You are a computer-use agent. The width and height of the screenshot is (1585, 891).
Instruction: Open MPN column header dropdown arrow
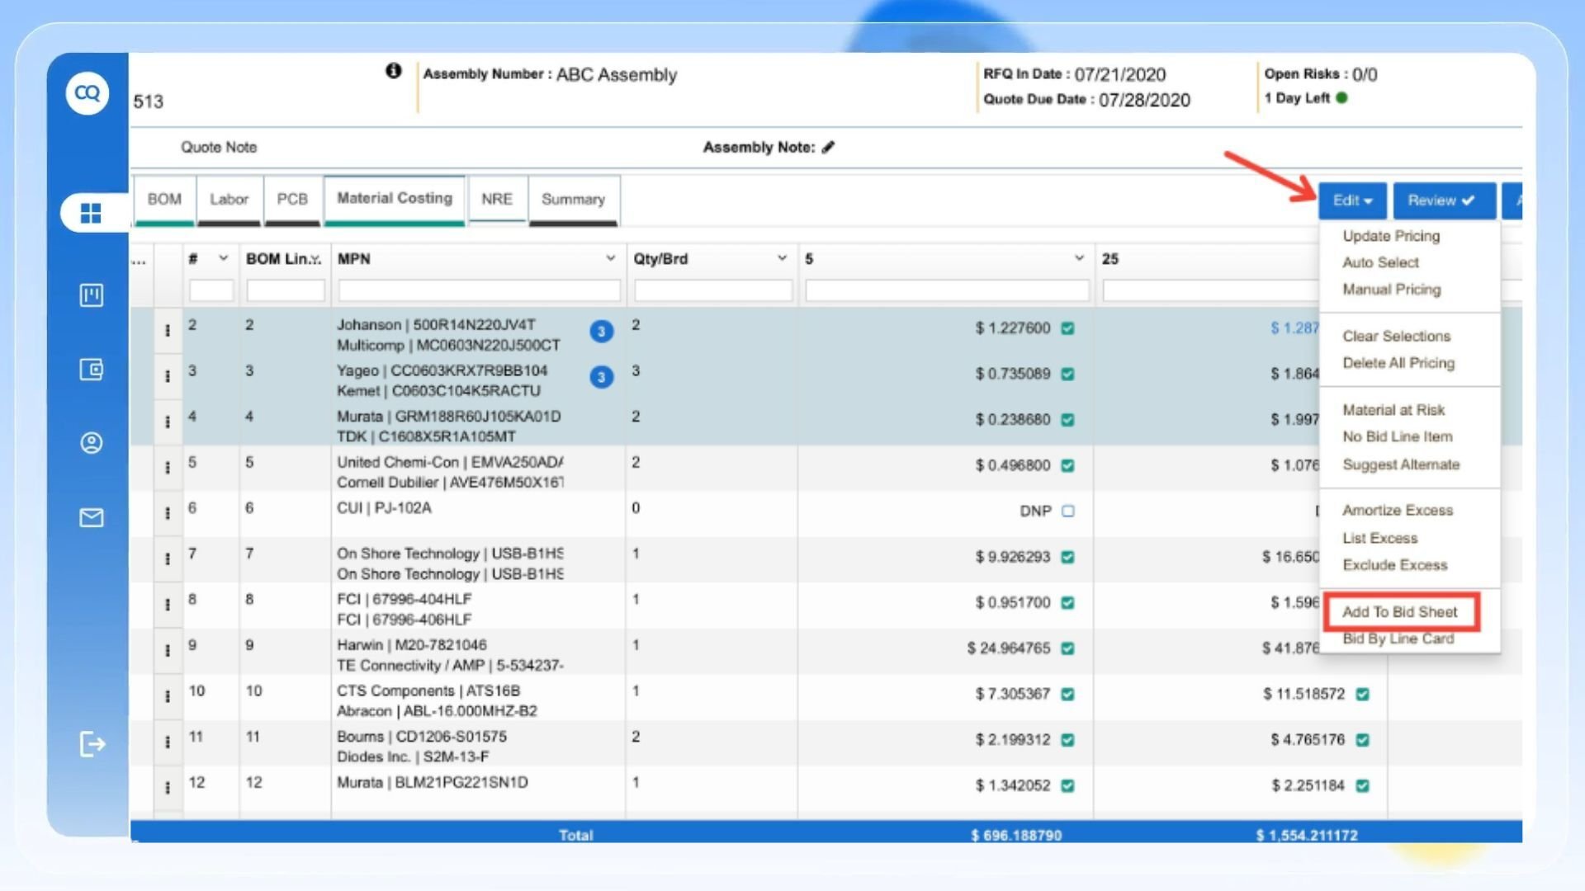tap(610, 258)
